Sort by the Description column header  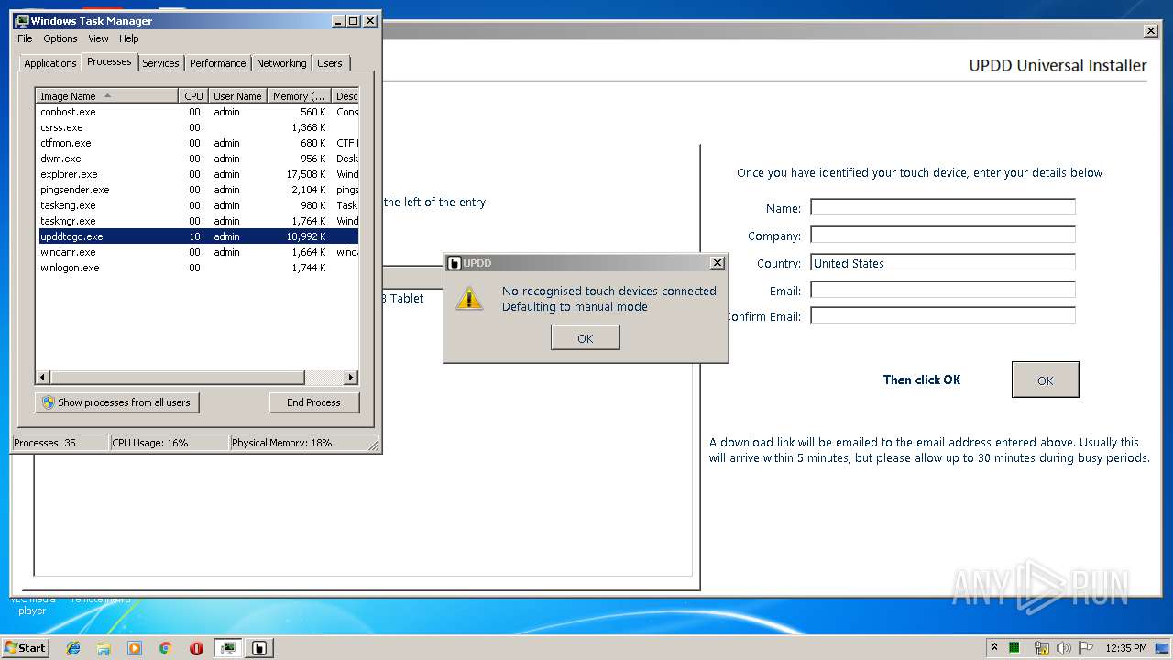[x=345, y=96]
